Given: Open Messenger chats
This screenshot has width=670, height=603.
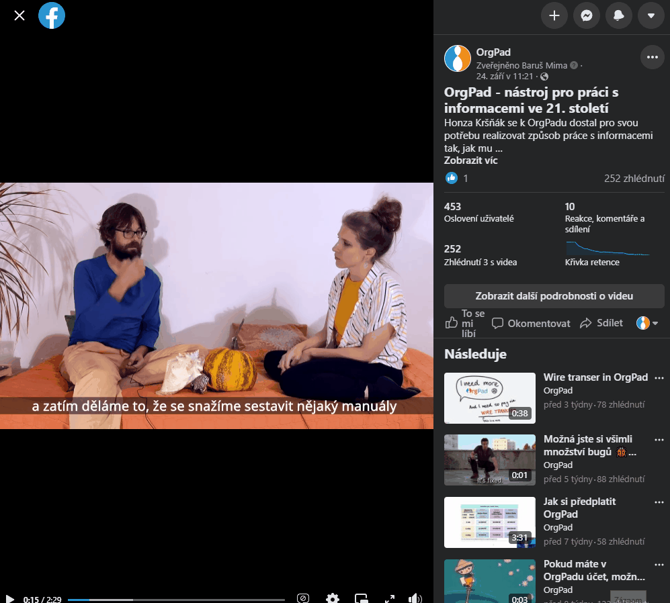Looking at the screenshot, I should click(587, 15).
